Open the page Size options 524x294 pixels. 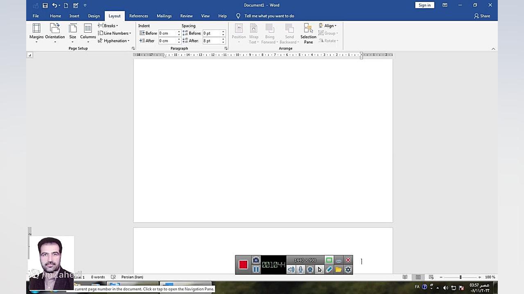click(x=72, y=33)
